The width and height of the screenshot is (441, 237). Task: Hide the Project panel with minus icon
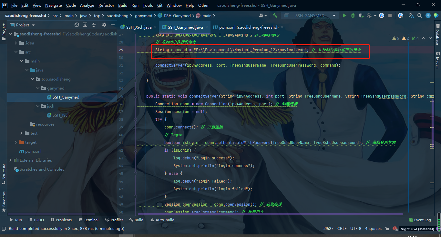[x=113, y=25]
